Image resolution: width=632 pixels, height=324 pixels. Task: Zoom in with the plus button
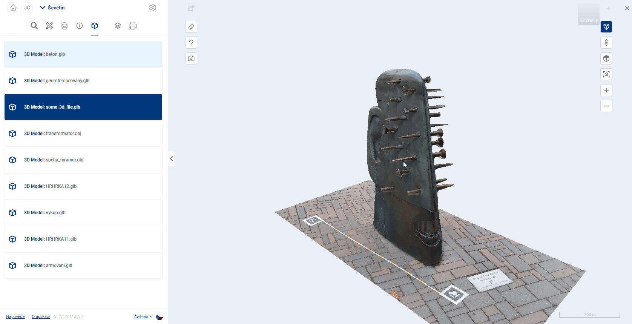(606, 90)
